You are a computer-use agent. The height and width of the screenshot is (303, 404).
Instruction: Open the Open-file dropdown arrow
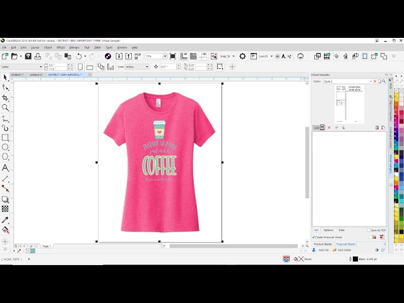[21, 56]
